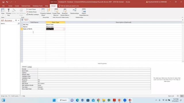Open Chat app from taskbar

tap(72, 100)
